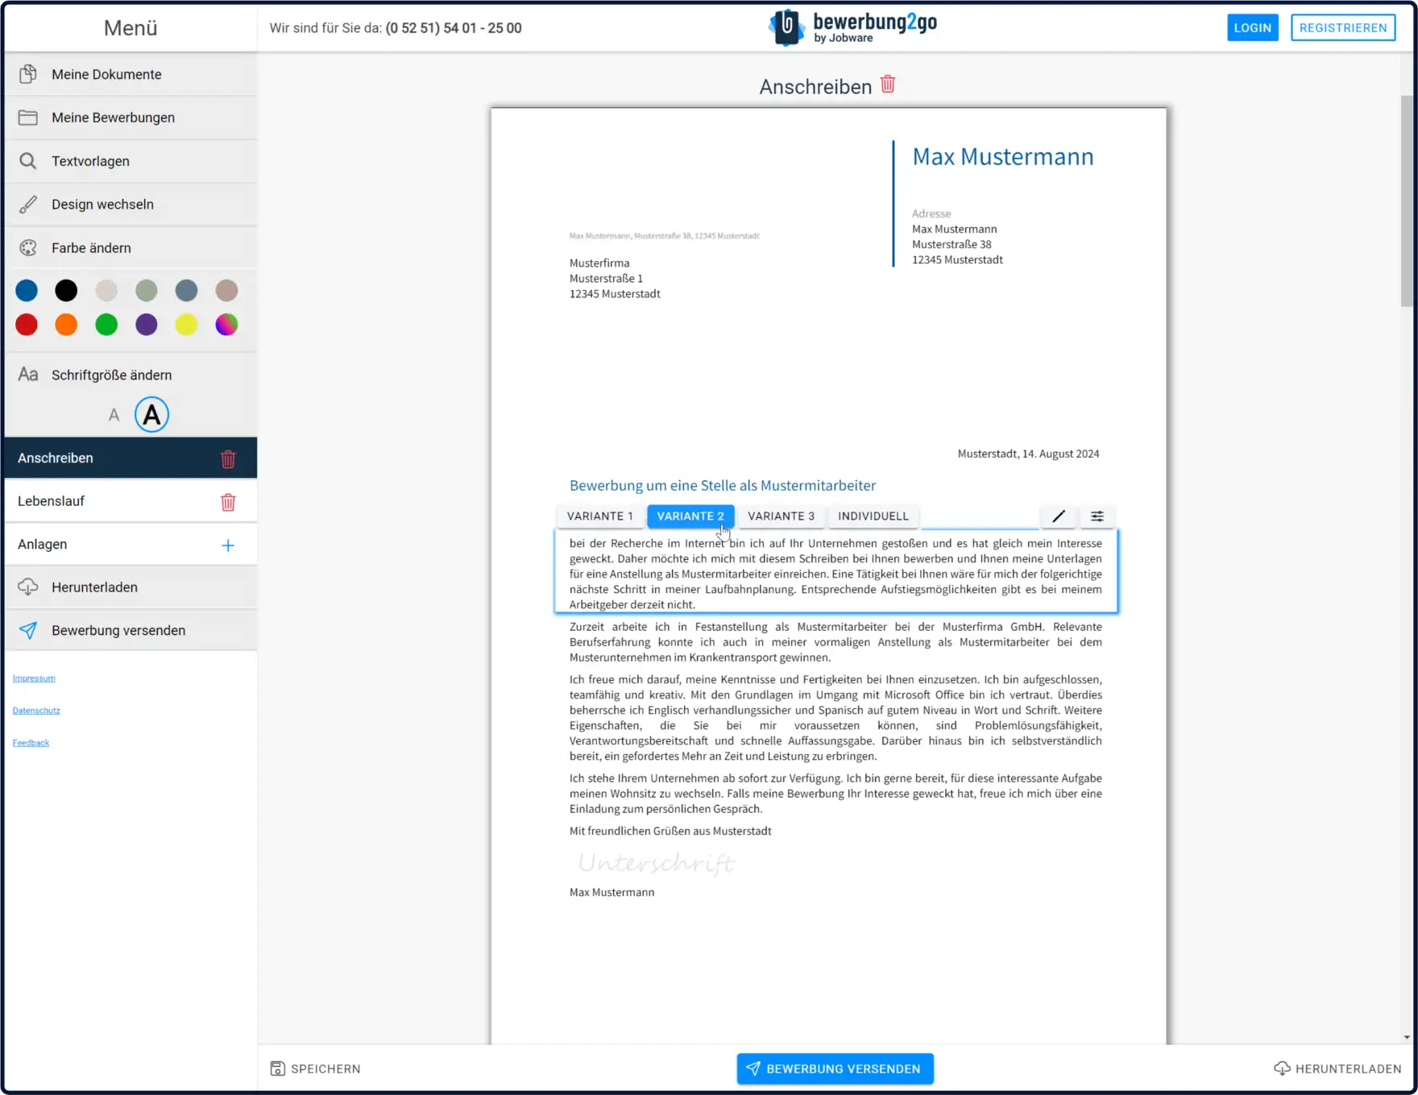Screen dimensions: 1418x1095
Task: Click the Design wechseln brush icon
Action: 28,205
